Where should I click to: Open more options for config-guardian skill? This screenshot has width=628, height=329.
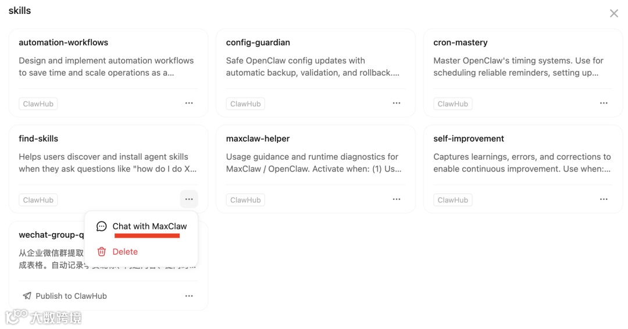[x=397, y=103]
